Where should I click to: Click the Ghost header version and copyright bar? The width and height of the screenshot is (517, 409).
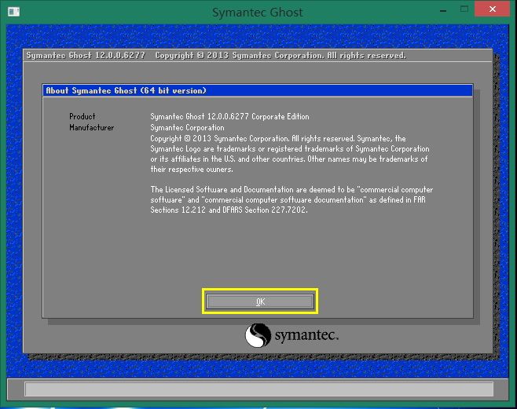258,55
